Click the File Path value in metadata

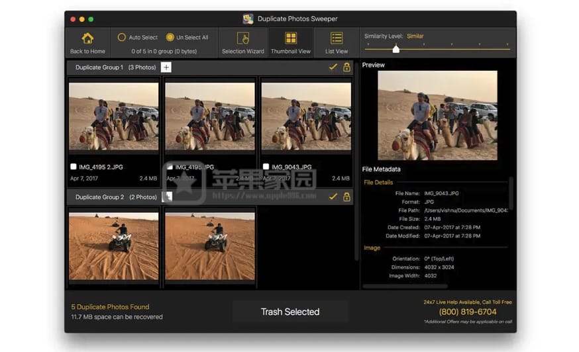(x=466, y=210)
